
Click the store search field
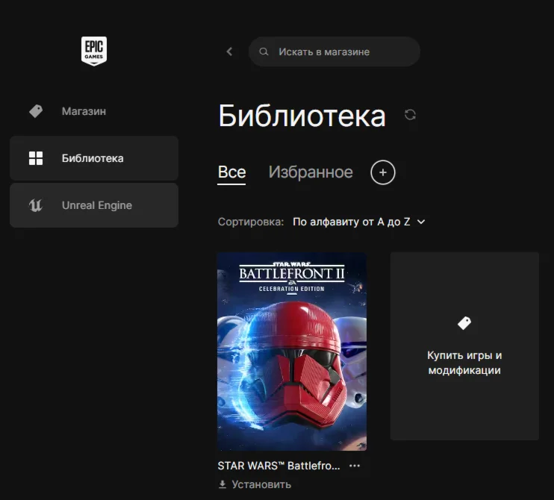[x=334, y=51]
